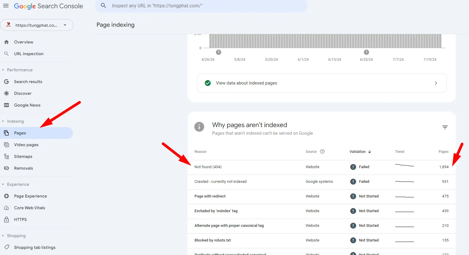Viewport: 469px width, 255px height.
Task: Click the Overview home icon
Action: pos(6,42)
